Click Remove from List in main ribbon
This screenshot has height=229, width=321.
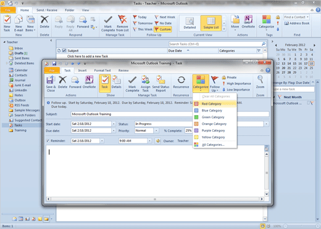(122, 23)
